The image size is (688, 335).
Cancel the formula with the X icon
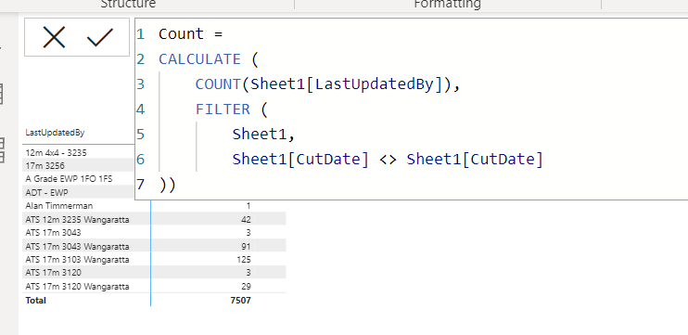pyautogui.click(x=54, y=37)
